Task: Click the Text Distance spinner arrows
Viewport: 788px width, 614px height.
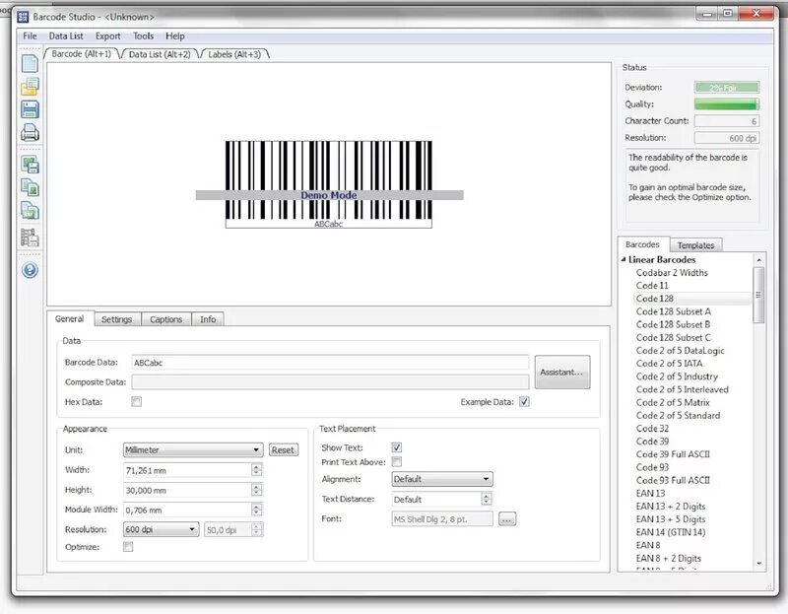Action: [x=486, y=499]
